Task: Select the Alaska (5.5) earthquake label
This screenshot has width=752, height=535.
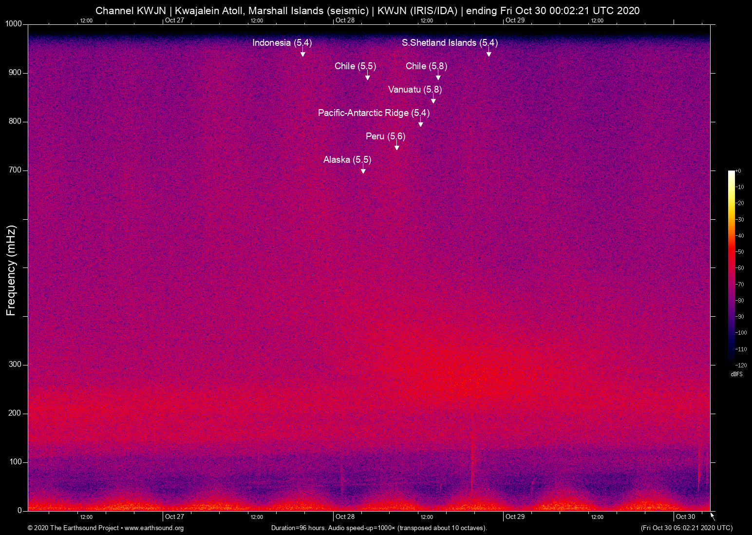Action: (347, 160)
